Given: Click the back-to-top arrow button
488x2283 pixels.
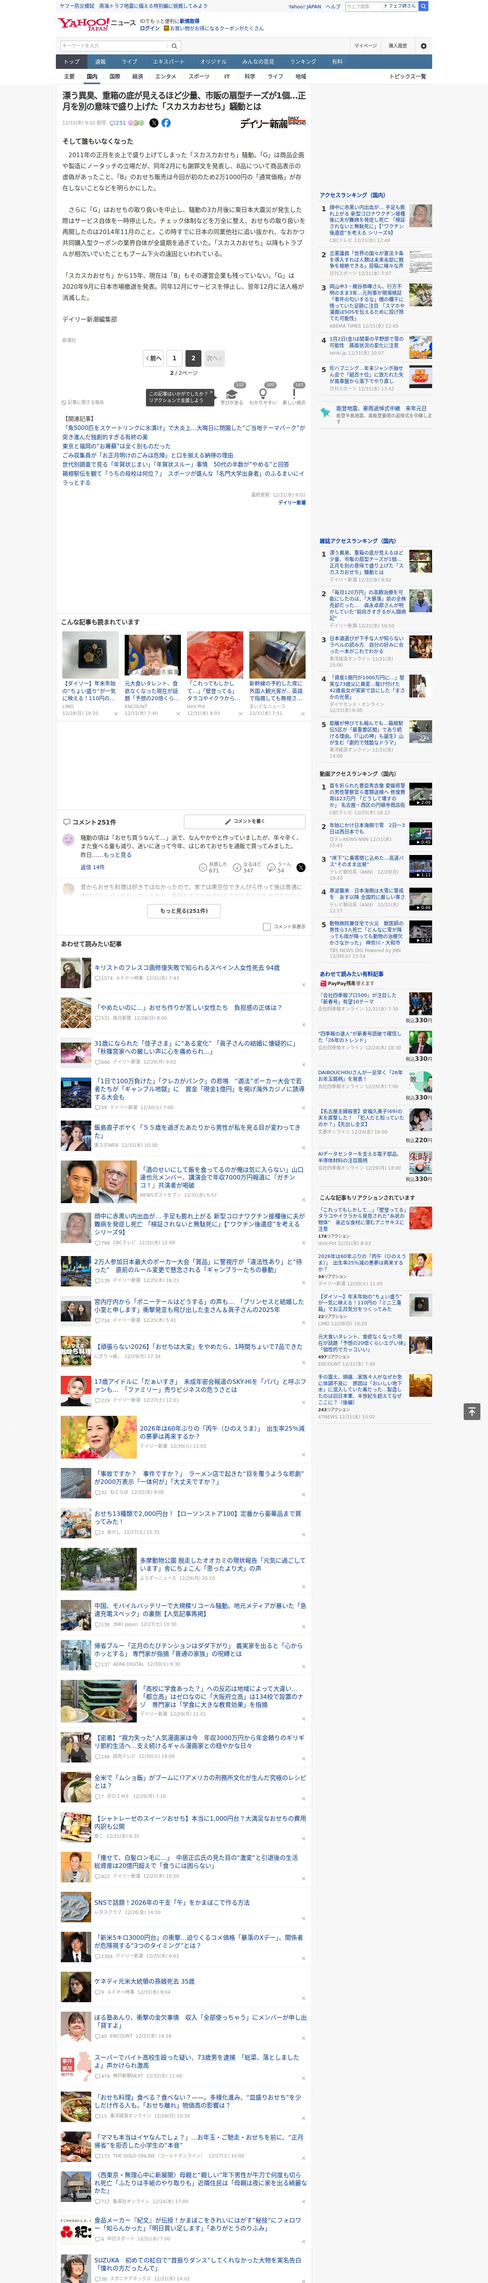Looking at the screenshot, I should [472, 1412].
